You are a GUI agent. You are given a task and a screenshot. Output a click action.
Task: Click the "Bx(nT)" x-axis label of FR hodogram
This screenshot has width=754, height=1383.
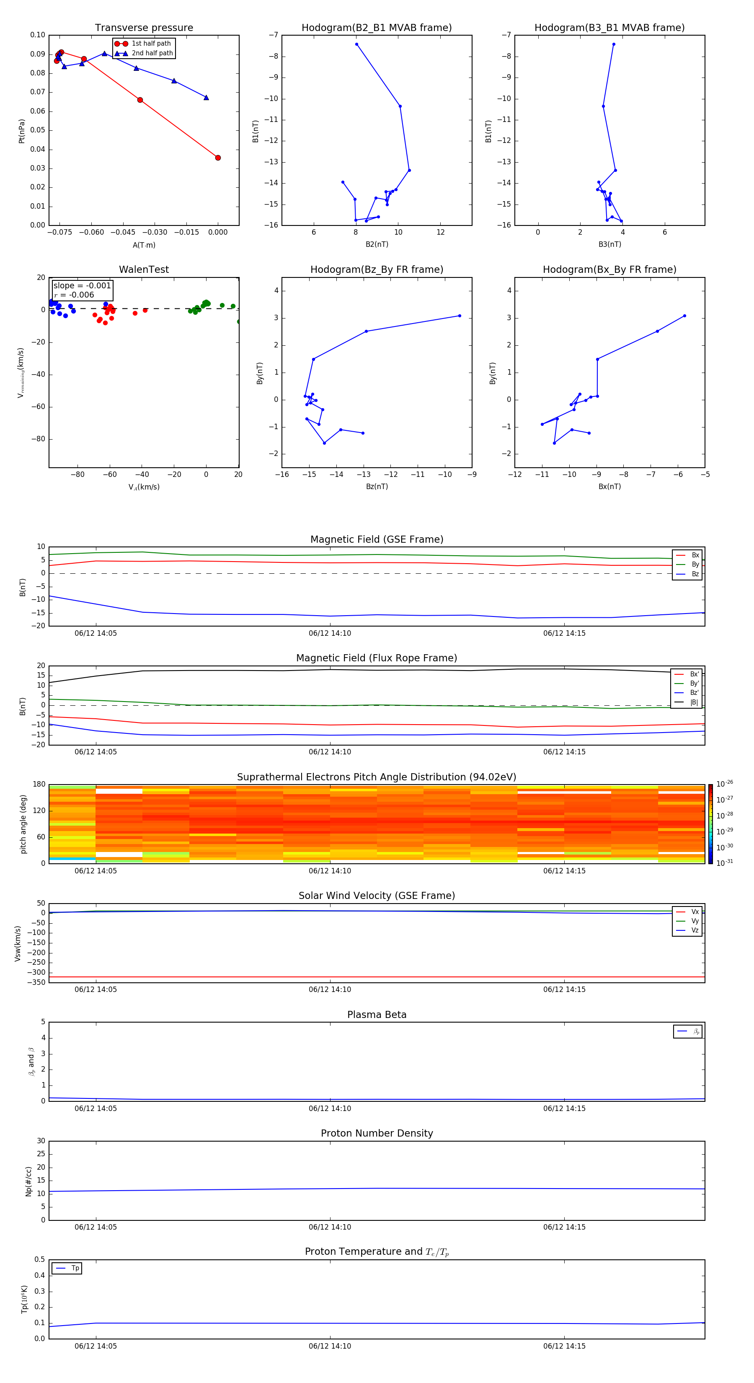click(609, 487)
